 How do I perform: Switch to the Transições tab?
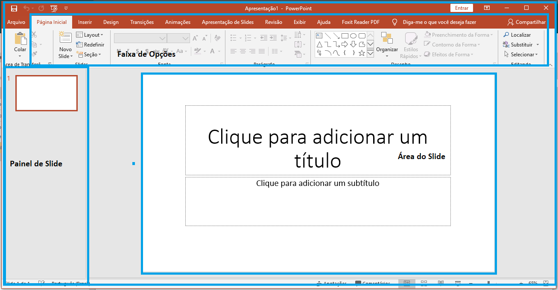point(142,22)
